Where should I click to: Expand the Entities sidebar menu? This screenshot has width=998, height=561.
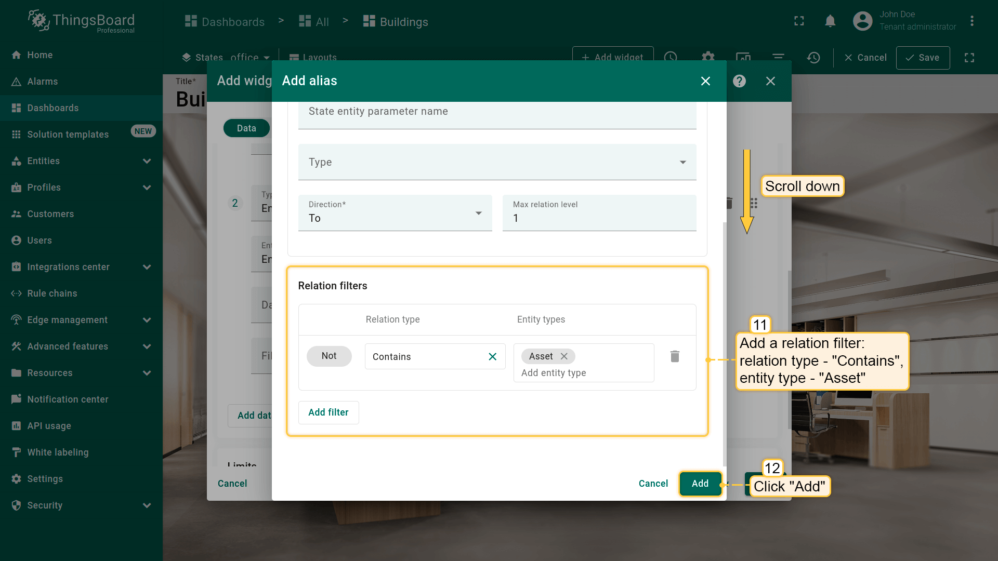pyautogui.click(x=147, y=161)
